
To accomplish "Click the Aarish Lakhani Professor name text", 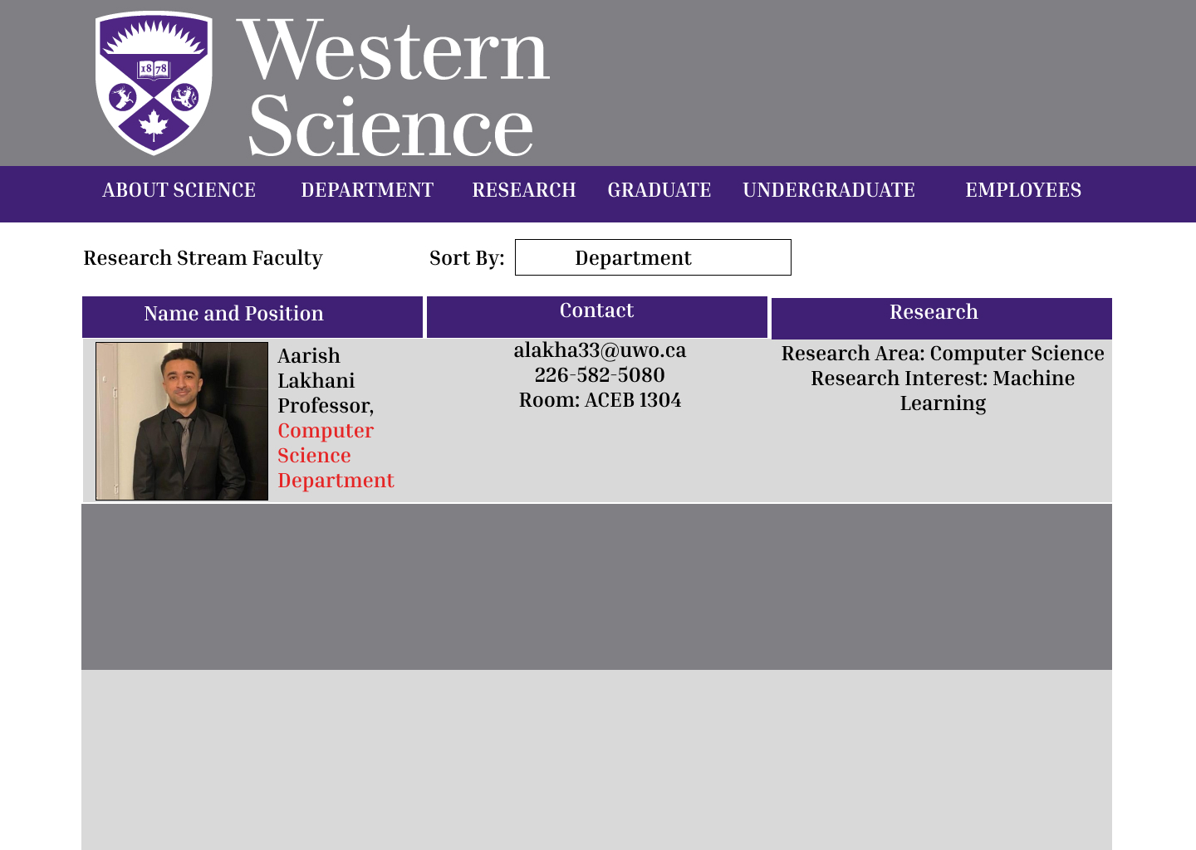I will (x=326, y=381).
